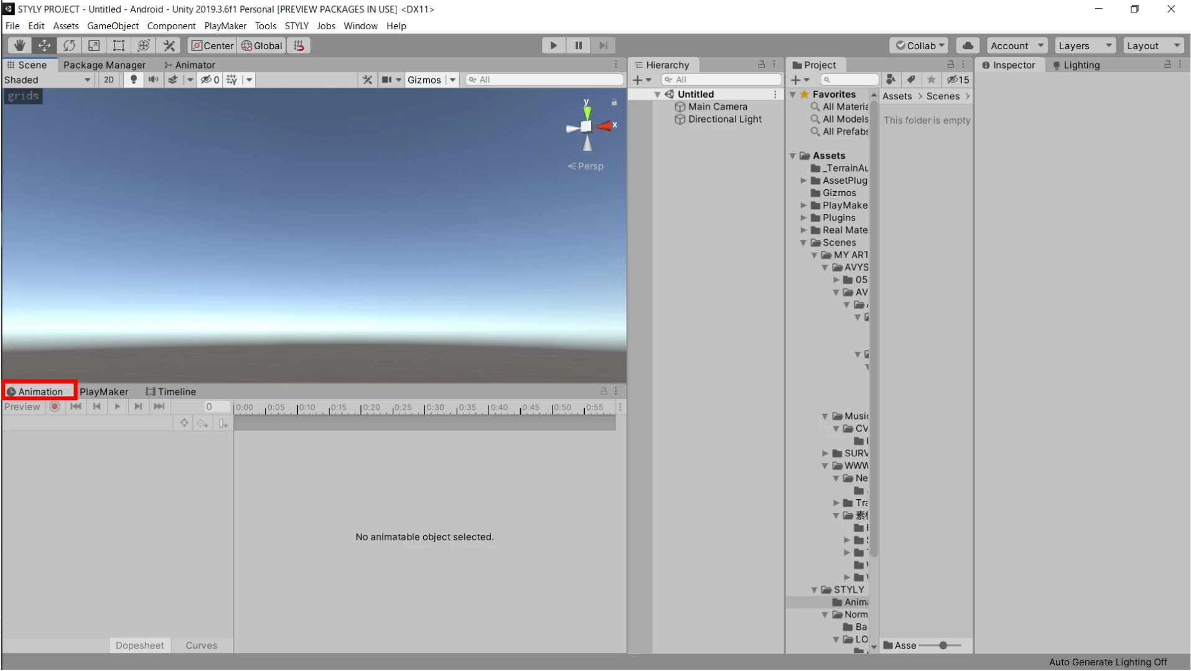Select the Move tool
The width and height of the screenshot is (1191, 671).
click(44, 45)
